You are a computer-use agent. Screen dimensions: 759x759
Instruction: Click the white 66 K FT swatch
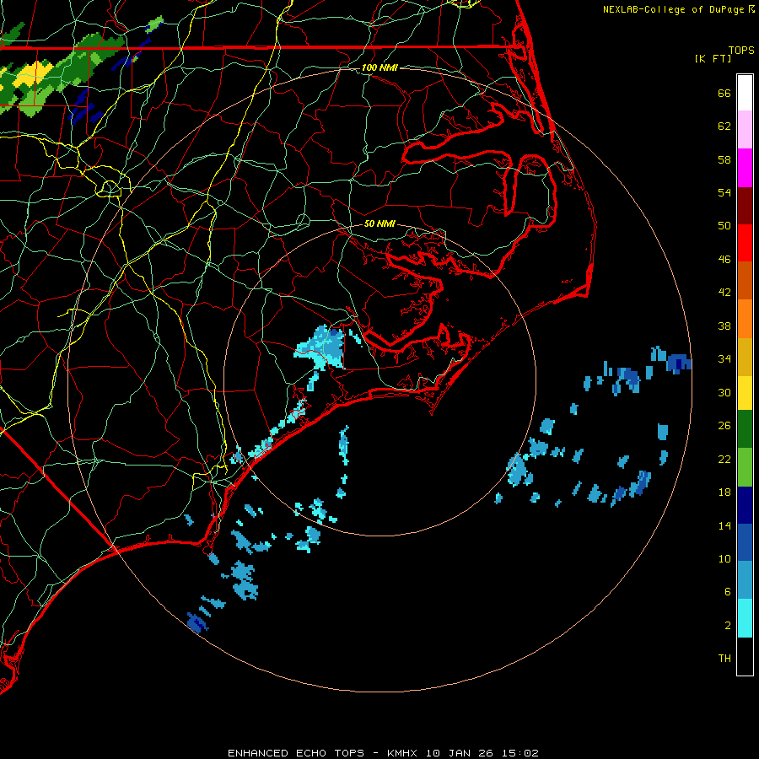(x=745, y=93)
